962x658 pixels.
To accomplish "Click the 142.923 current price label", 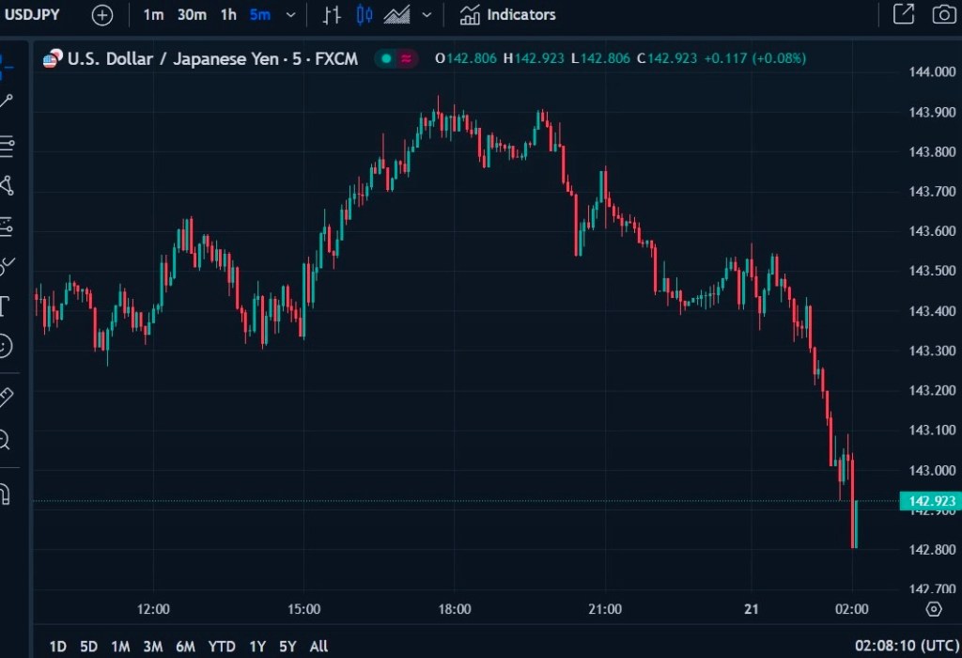I will coord(927,501).
